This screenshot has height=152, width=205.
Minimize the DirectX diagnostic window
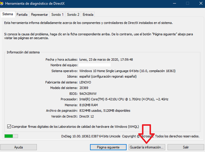pos(174,3)
